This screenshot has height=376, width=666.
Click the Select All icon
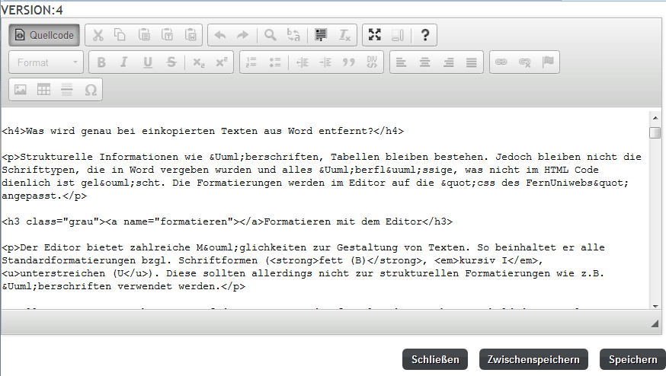point(321,35)
